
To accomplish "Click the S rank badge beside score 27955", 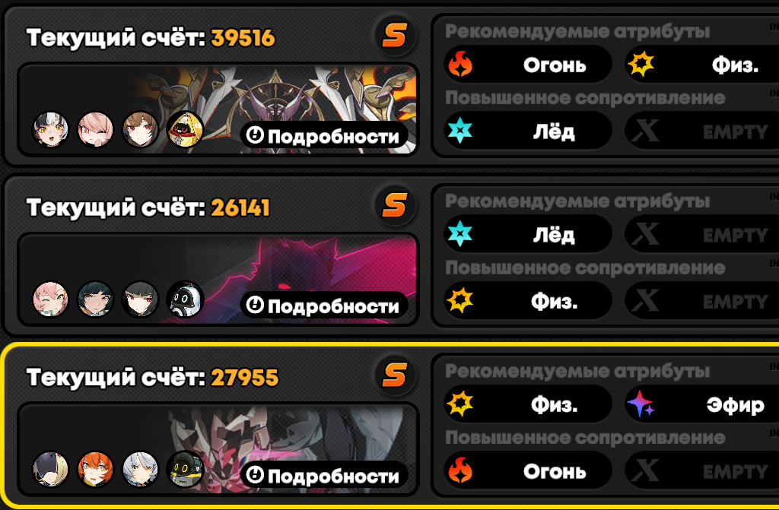I will point(395,375).
